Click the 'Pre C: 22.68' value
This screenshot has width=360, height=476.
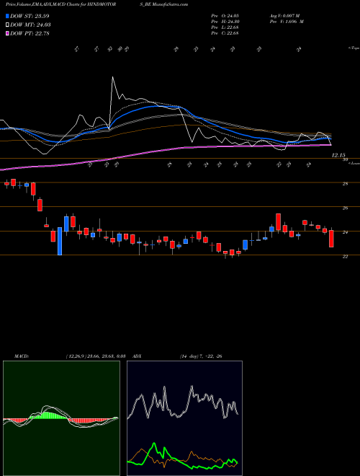[x=225, y=33]
